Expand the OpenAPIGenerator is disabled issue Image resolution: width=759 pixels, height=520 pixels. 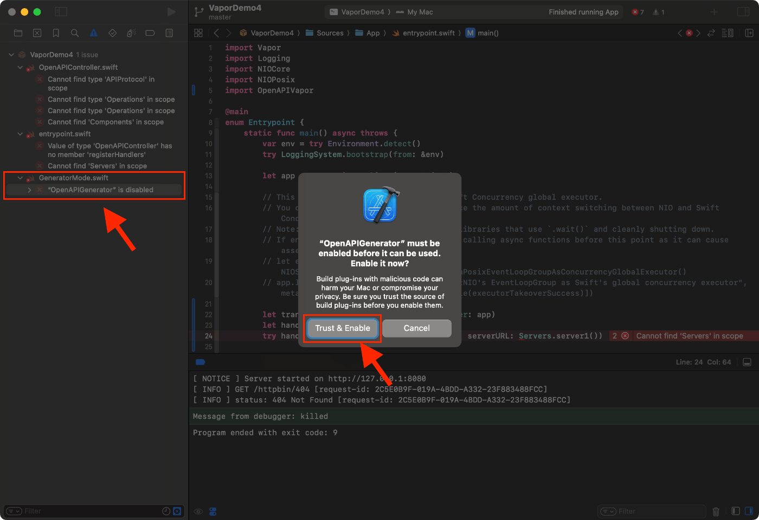click(29, 190)
